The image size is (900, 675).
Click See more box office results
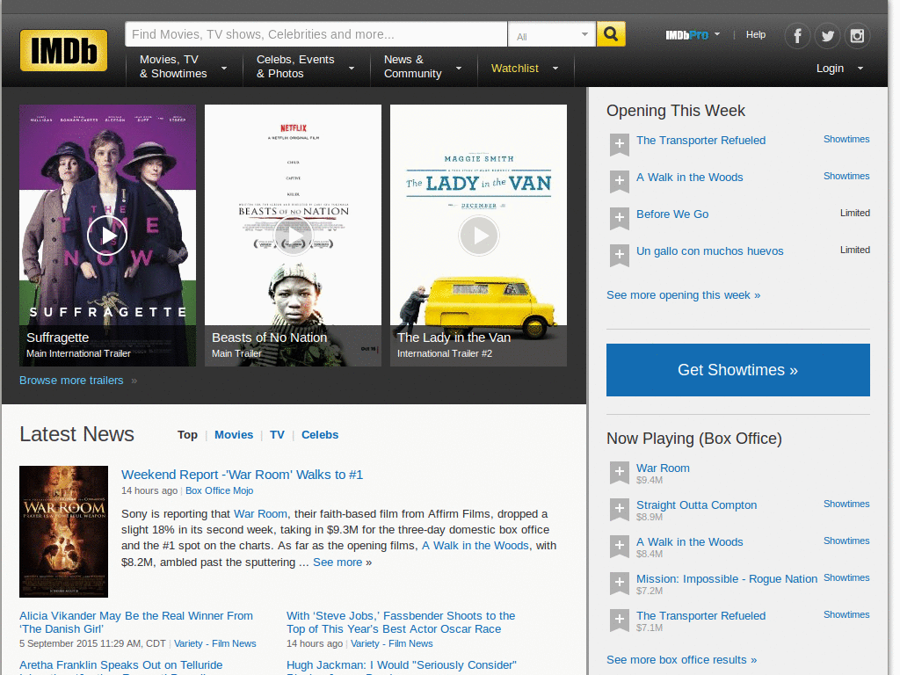681,660
